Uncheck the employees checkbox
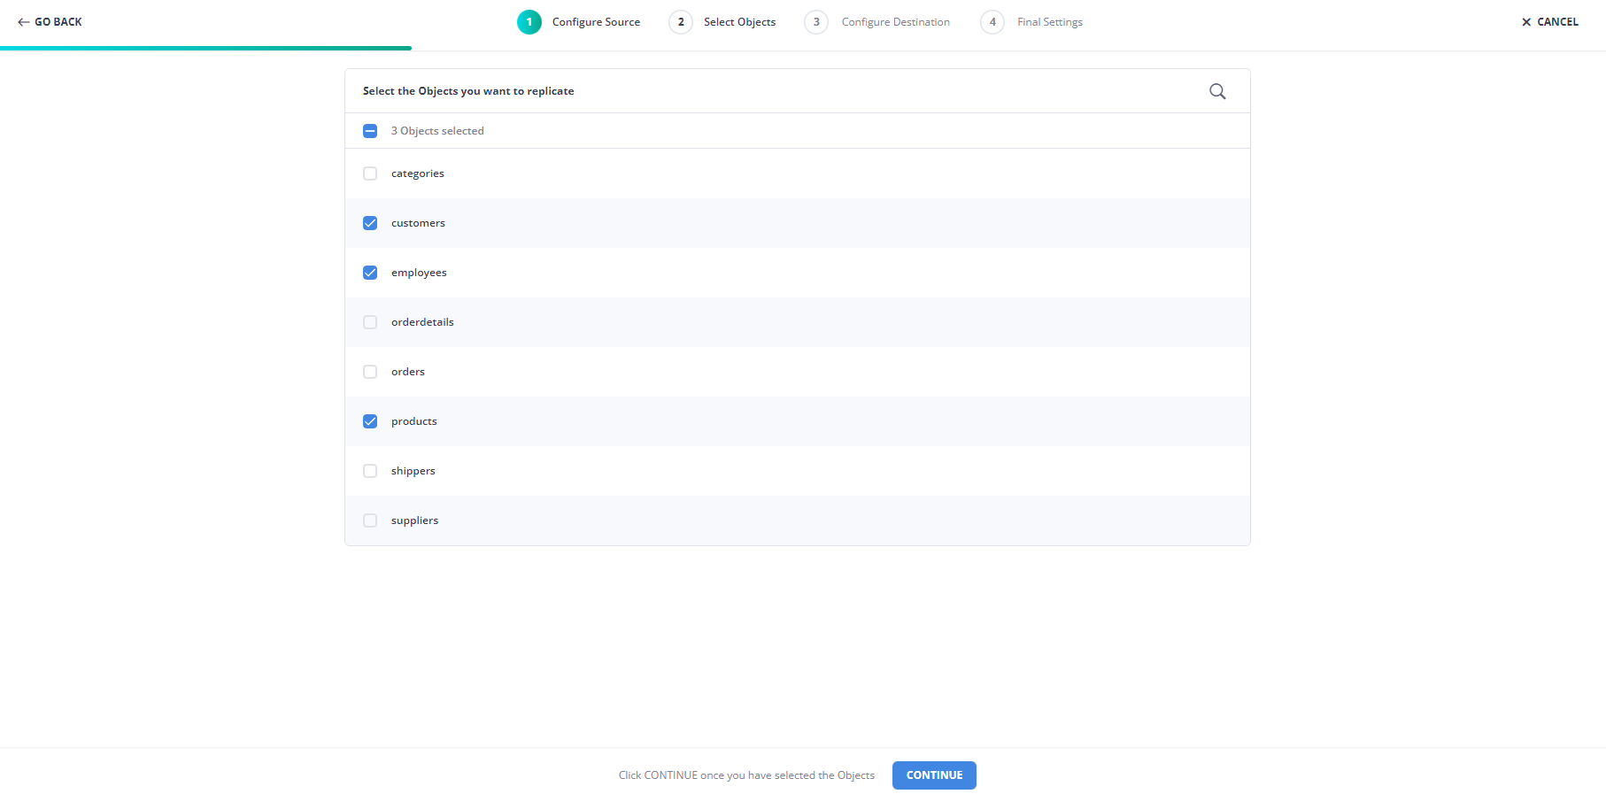This screenshot has height=794, width=1606. (x=370, y=273)
